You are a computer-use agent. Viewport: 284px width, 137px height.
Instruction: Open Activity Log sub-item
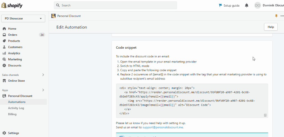[16, 108]
